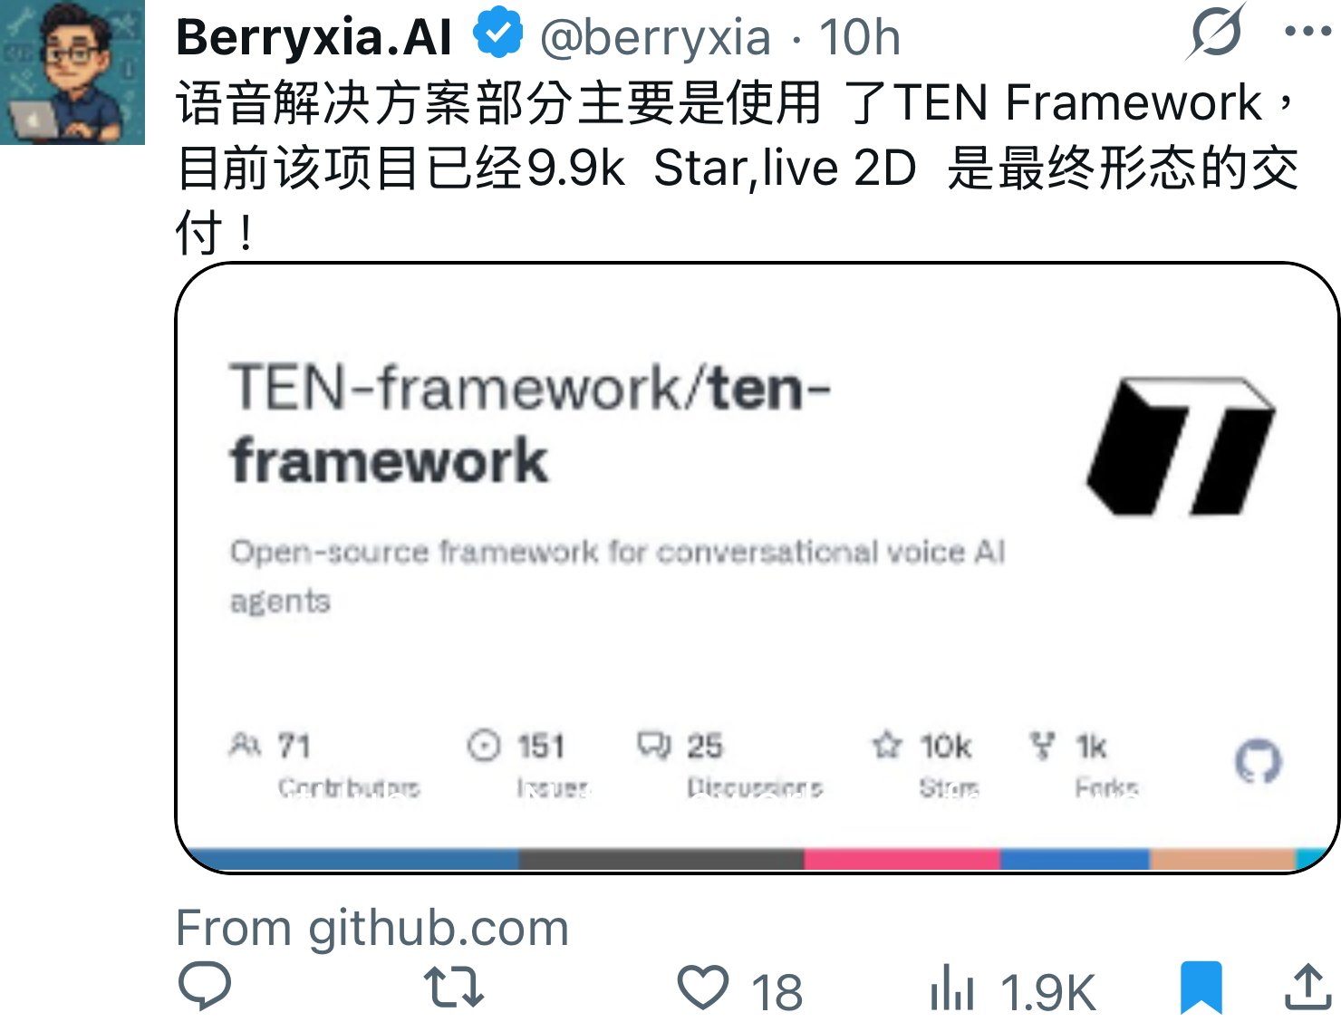The width and height of the screenshot is (1341, 1022).
Task: Tap the blue verified badge
Action: point(497,34)
